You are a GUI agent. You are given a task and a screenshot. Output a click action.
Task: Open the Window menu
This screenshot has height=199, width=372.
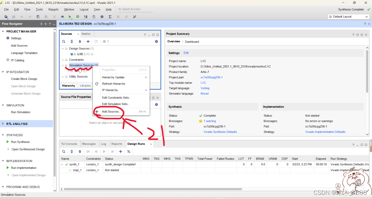(69, 10)
